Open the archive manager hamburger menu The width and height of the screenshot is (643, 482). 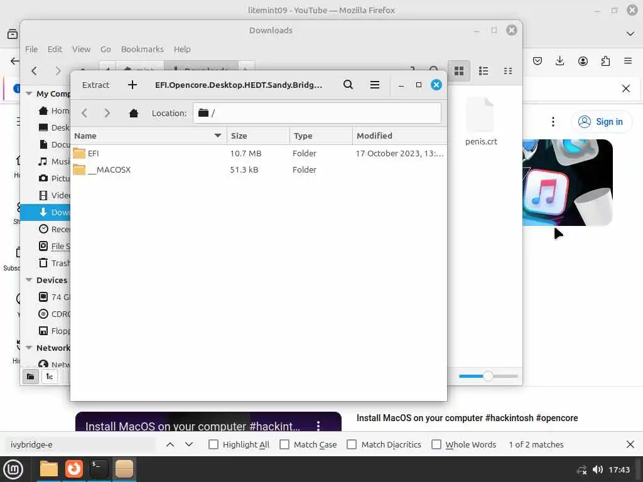pyautogui.click(x=374, y=85)
